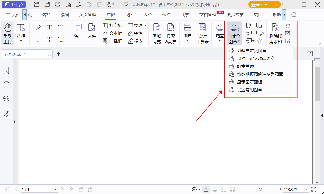
Task: Open the page number dropdown
Action: 56,189
